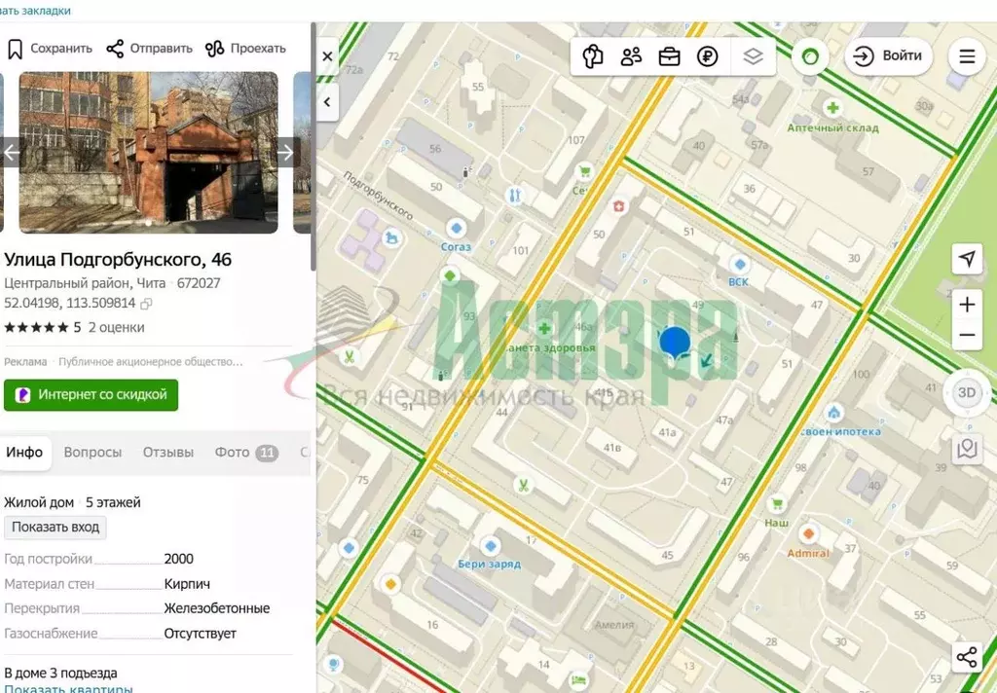This screenshot has height=693, width=997.
Task: Click the green circle assistant icon
Action: (x=810, y=56)
